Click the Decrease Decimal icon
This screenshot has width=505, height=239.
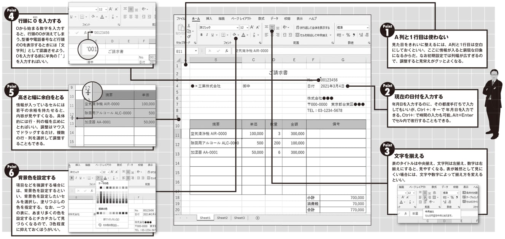pyautogui.click(x=367, y=35)
